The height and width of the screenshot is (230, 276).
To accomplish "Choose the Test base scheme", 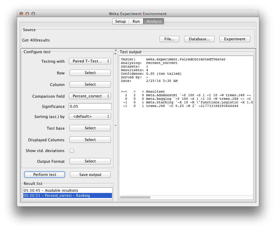I will tap(90, 128).
